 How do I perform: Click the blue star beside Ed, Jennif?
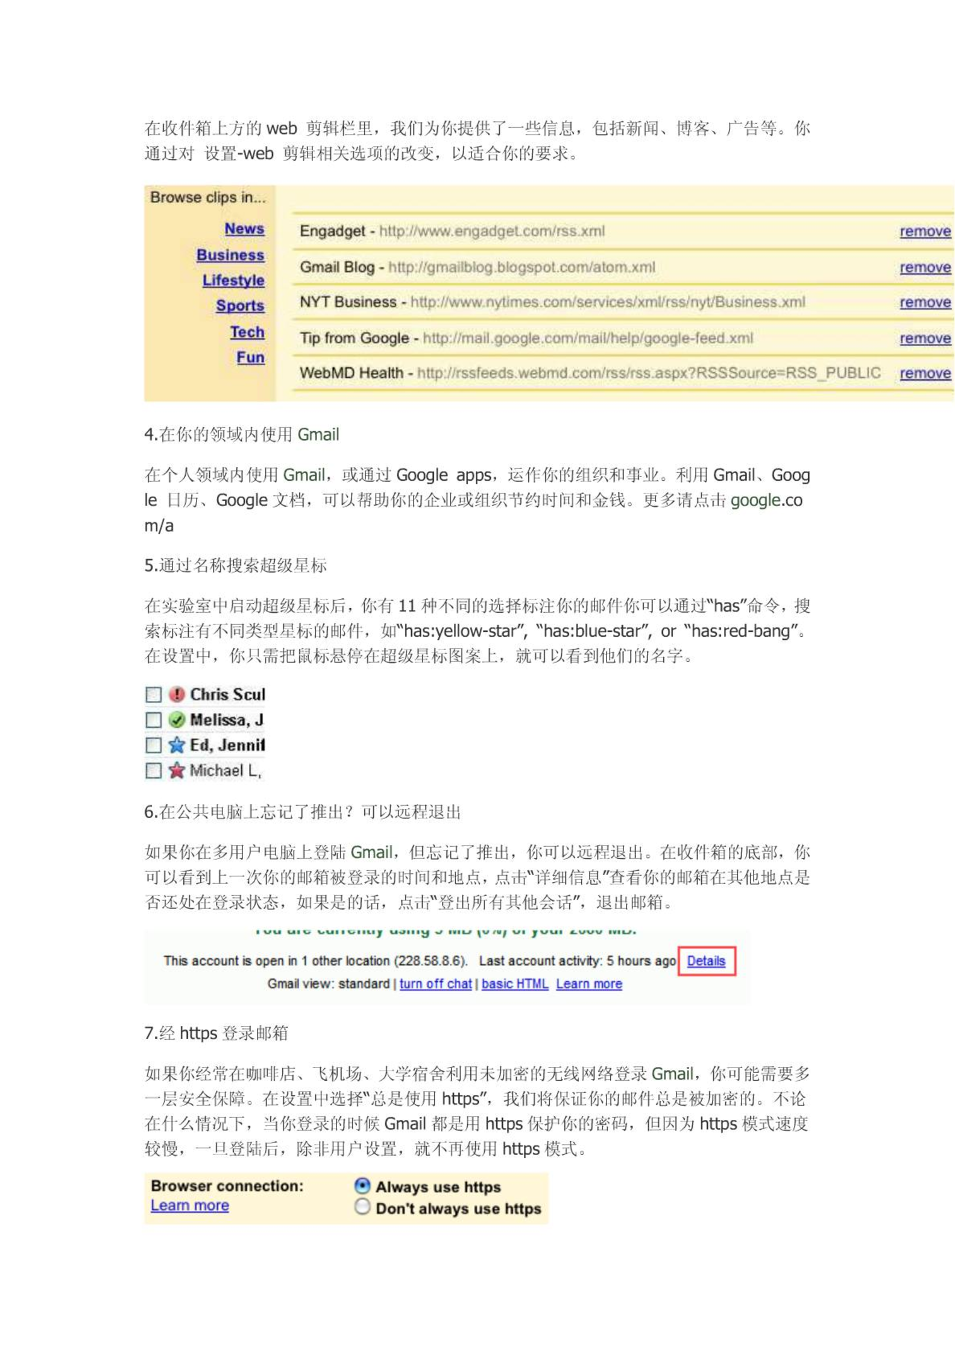pos(177,745)
